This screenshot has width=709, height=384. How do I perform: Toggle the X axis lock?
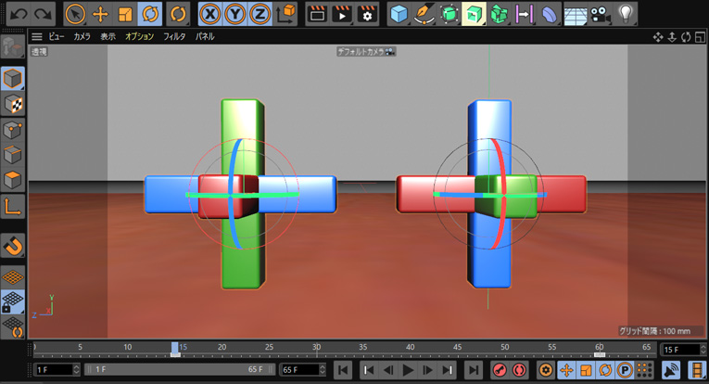(x=210, y=14)
